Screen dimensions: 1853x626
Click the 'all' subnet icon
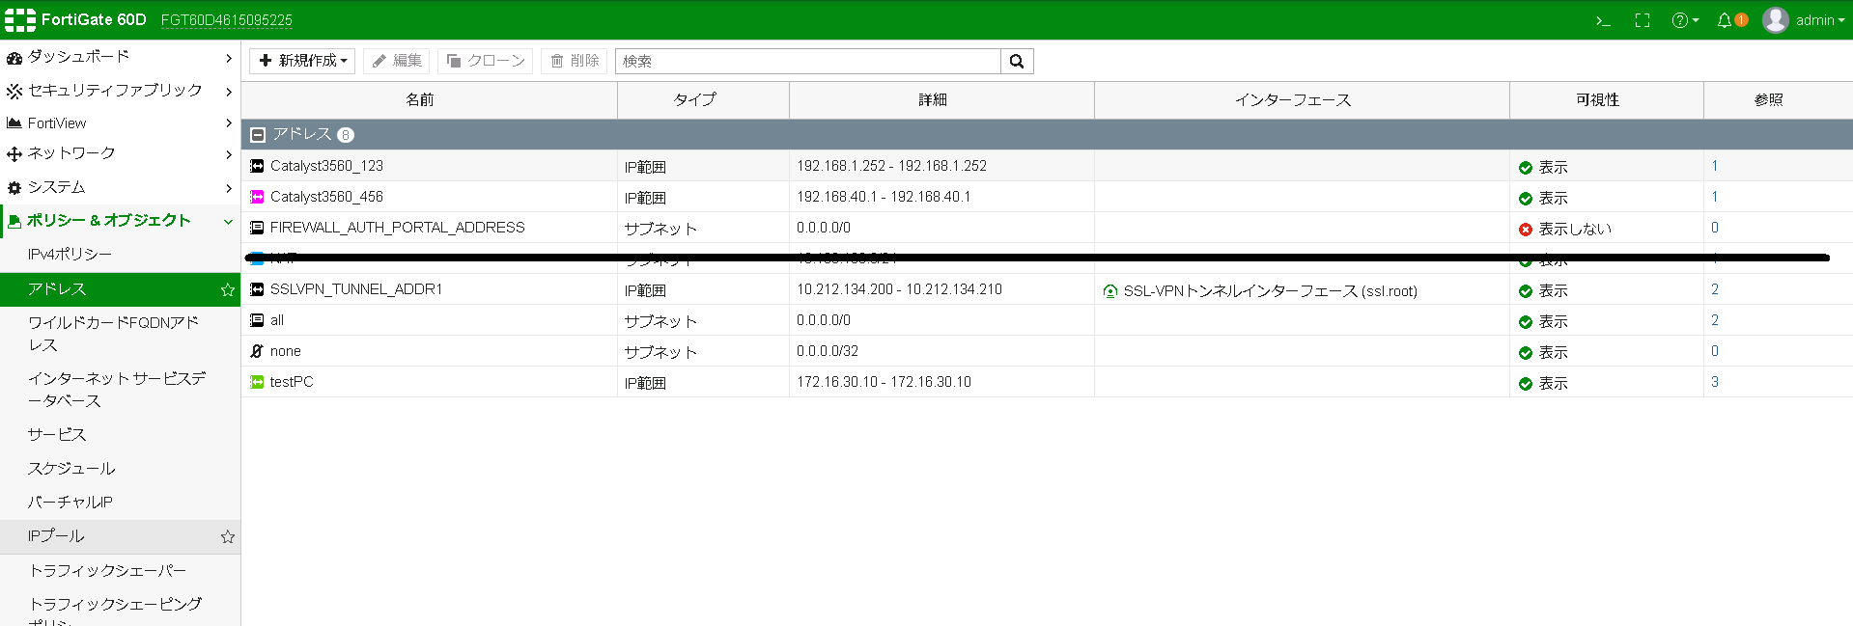pos(257,320)
